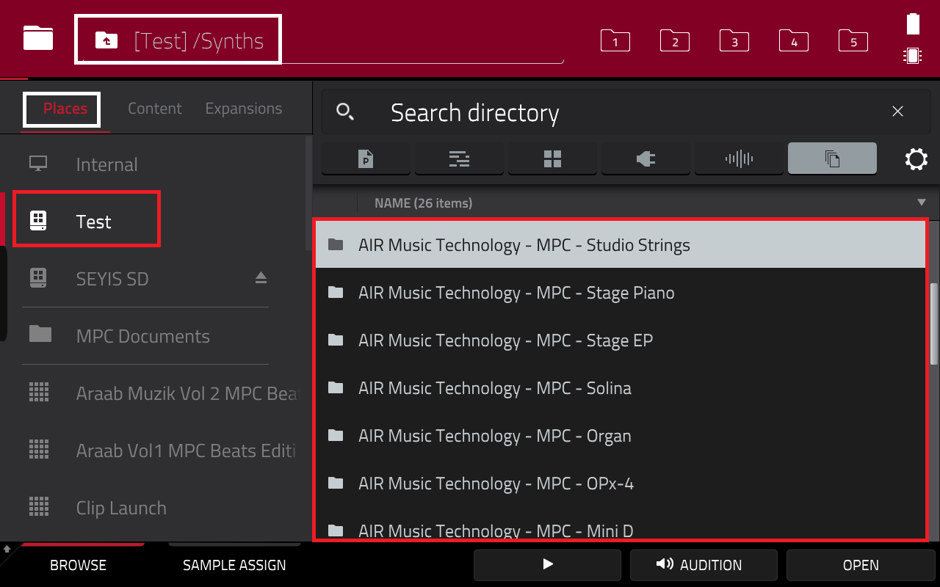Click the monitor icon beside Internal

(38, 163)
